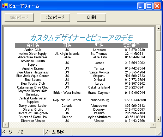Click the town Belize City
The height and width of the screenshot is (137, 163).
tap(99, 57)
